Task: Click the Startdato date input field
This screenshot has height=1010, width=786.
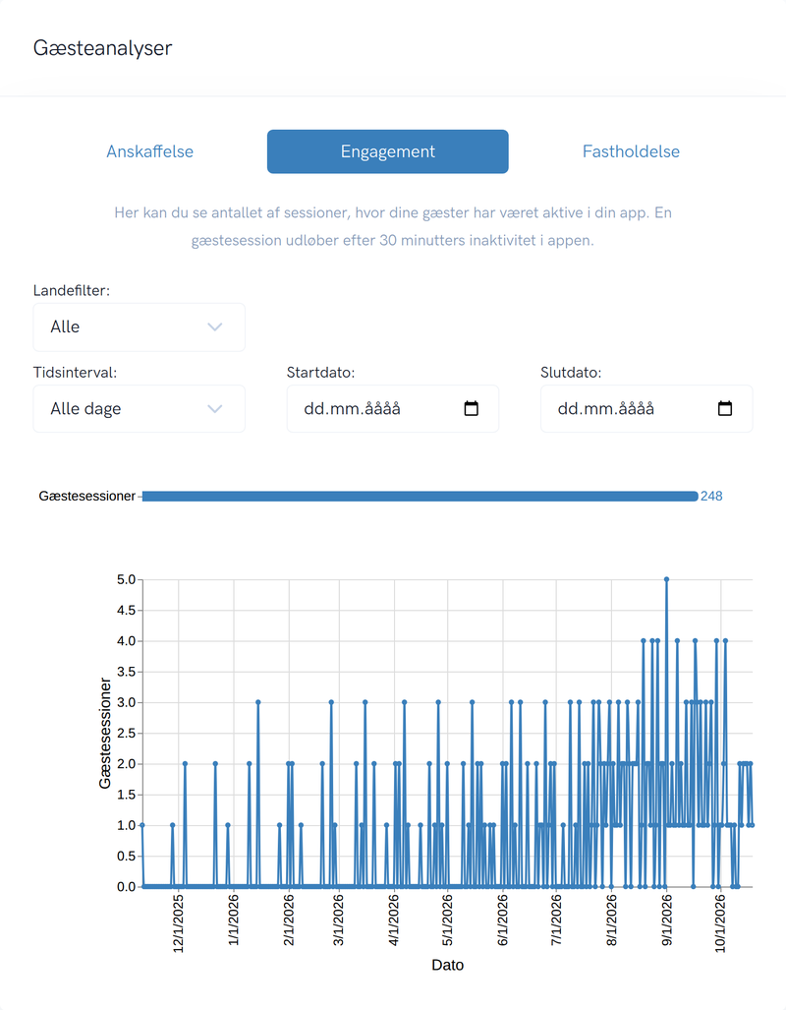Action: [x=393, y=409]
